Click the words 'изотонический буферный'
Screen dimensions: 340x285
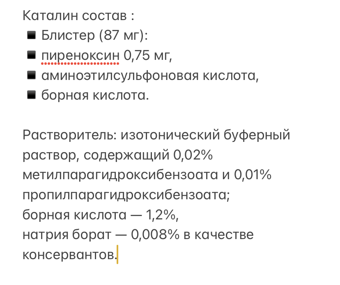205,135
